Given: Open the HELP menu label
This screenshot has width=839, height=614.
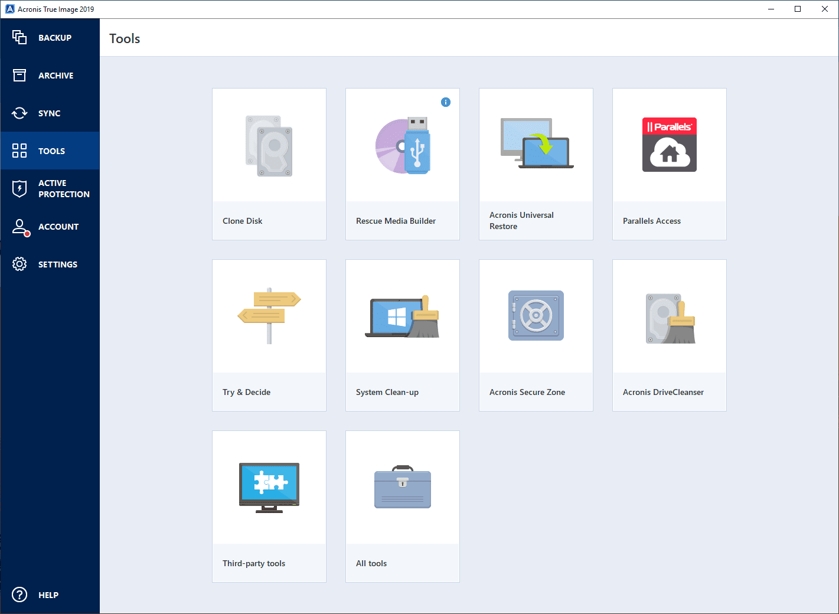Looking at the screenshot, I should [x=48, y=595].
